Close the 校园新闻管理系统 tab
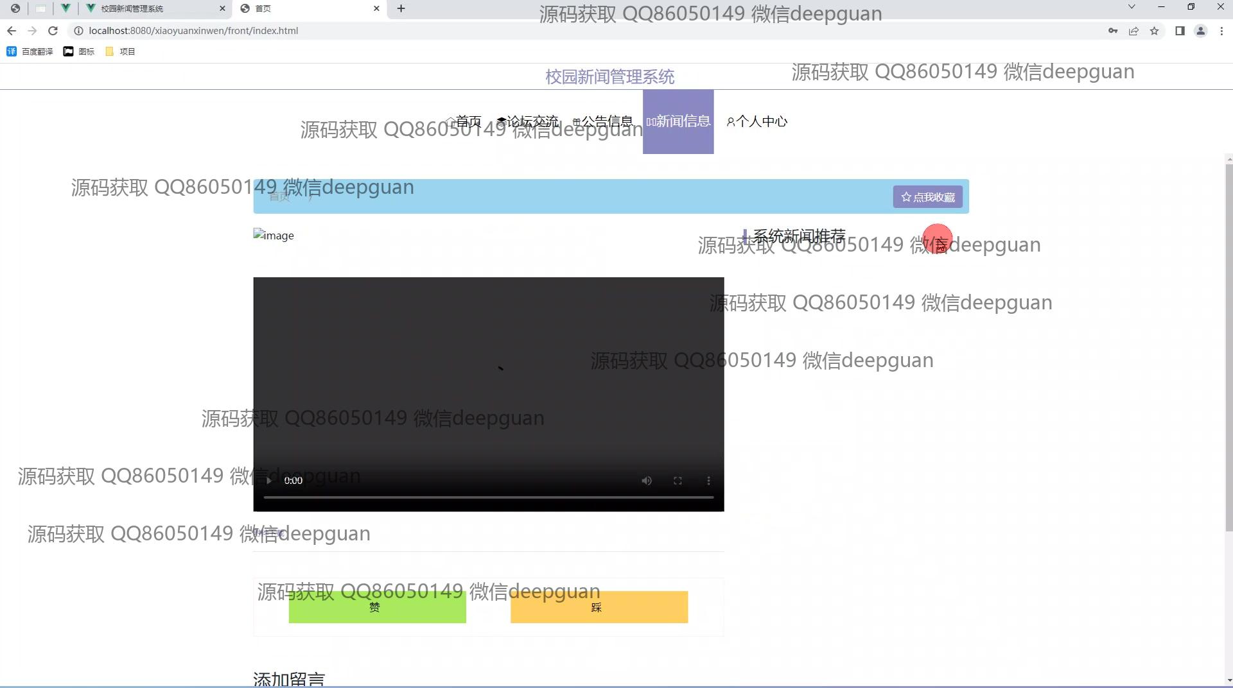 click(x=223, y=8)
